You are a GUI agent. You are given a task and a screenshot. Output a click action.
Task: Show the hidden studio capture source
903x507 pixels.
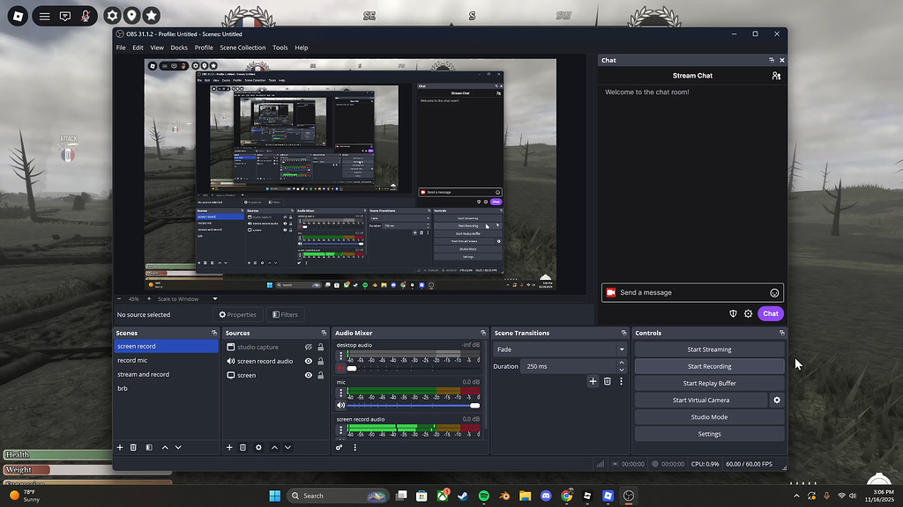[x=309, y=348]
